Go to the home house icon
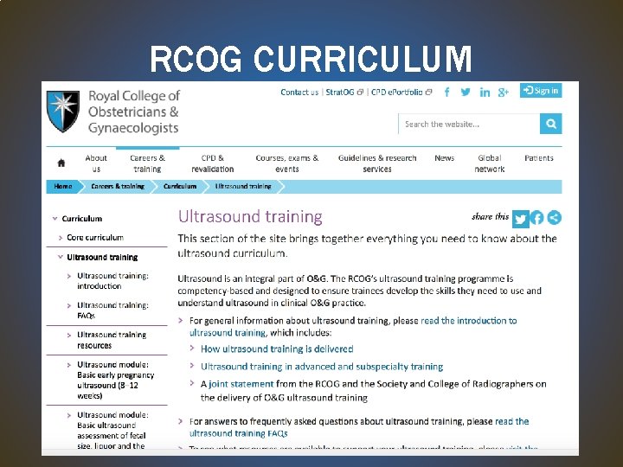Screen dimensions: 623x467 61,163
